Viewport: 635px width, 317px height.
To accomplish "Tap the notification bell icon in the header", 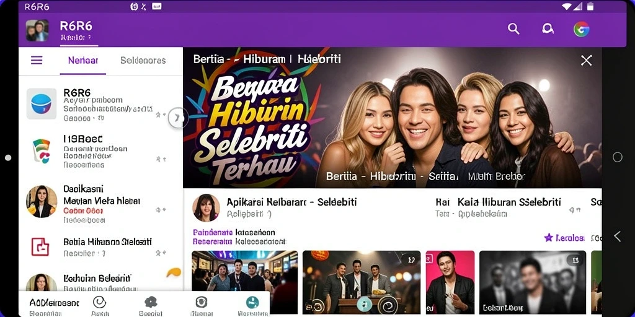I will coord(548,28).
